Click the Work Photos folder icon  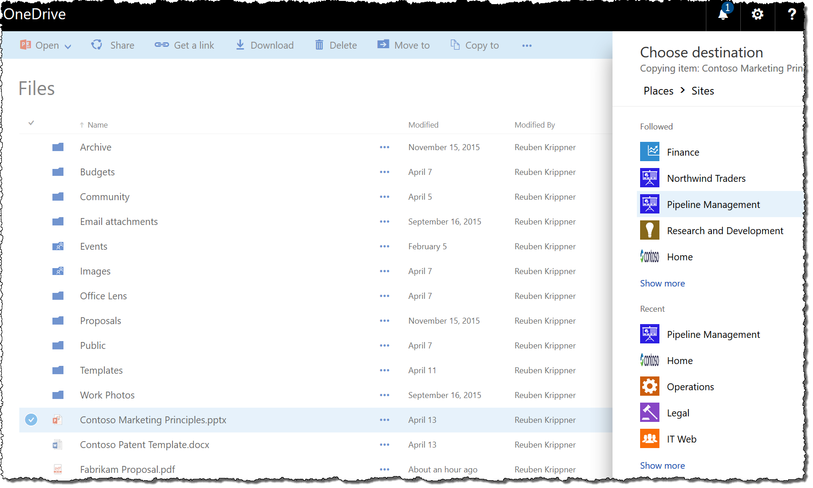(x=58, y=395)
